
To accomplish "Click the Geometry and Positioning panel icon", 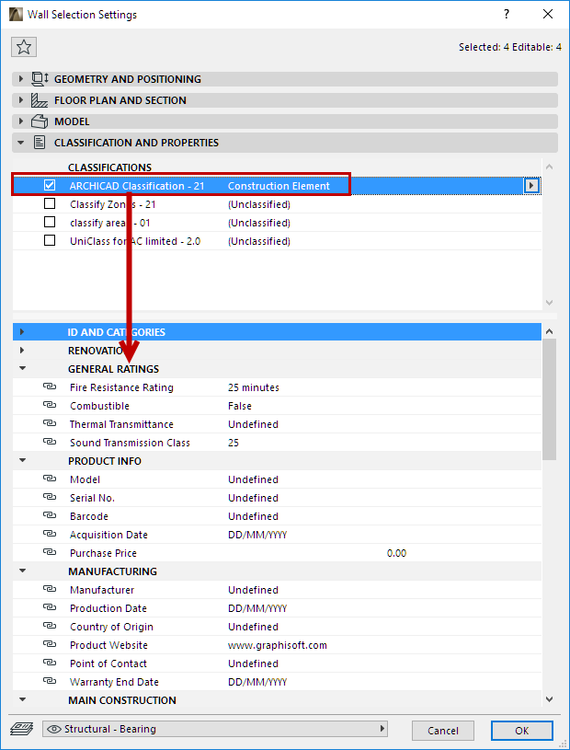I will [40, 79].
